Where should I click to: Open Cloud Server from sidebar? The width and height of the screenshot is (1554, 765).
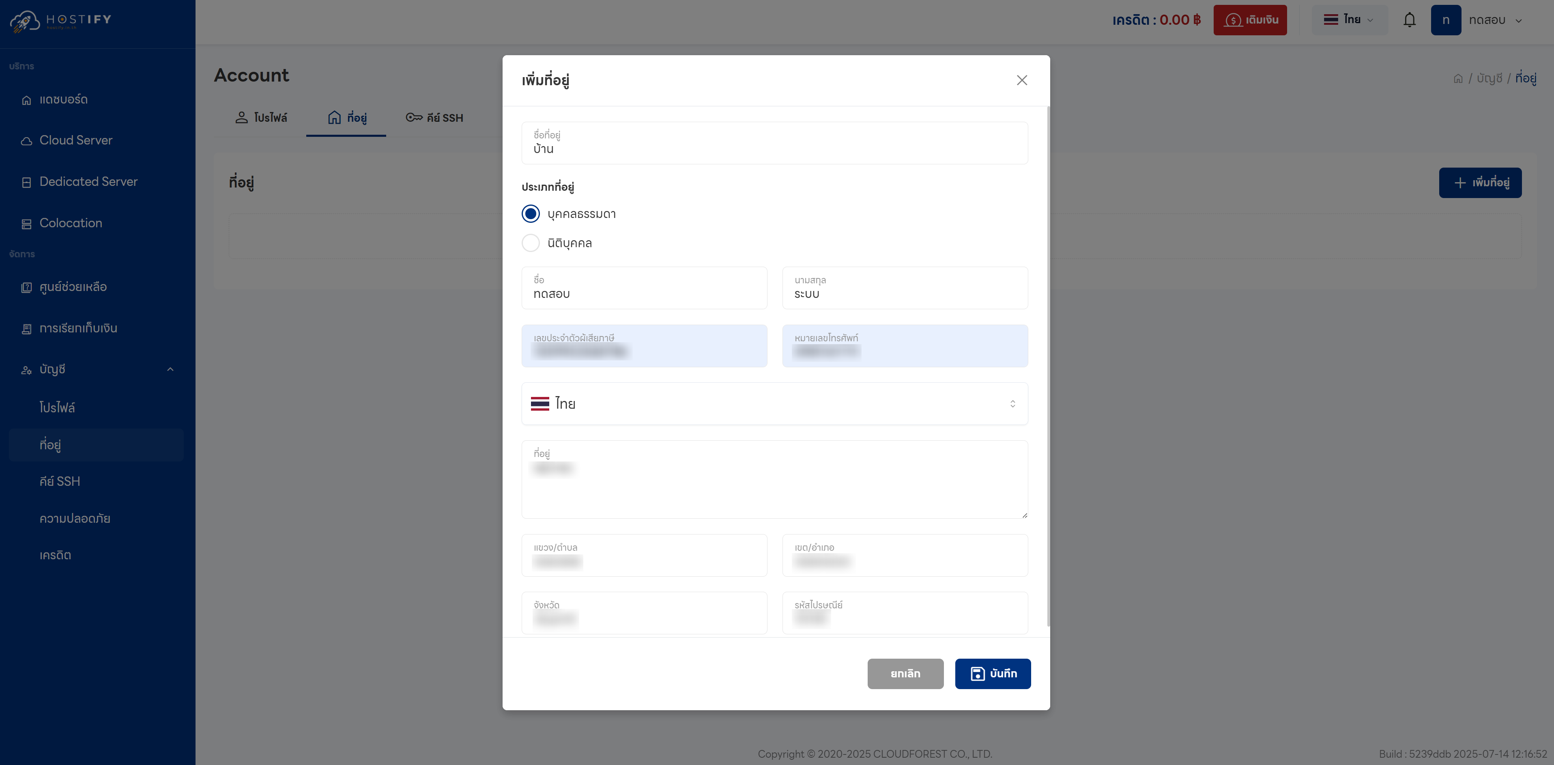click(75, 140)
